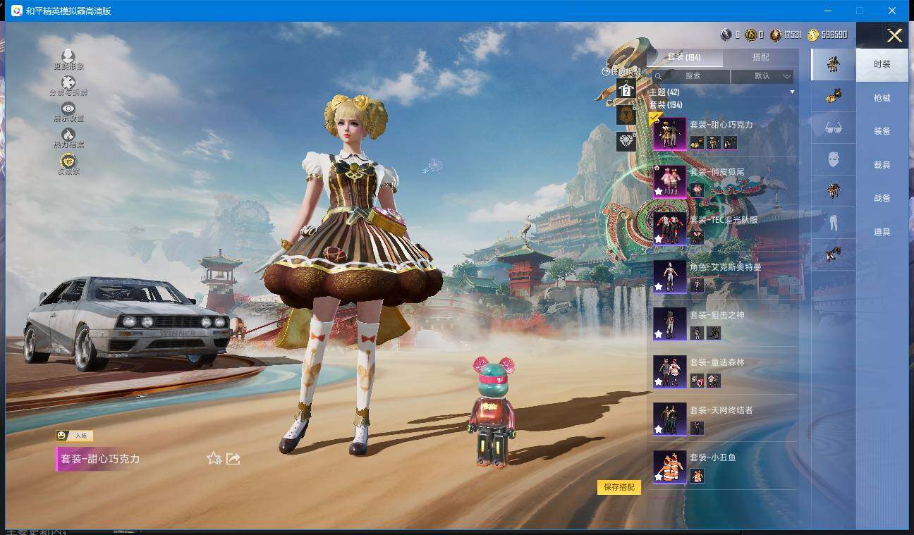Click the 套装 (194) section header
Image resolution: width=914 pixels, height=535 pixels.
665,105
